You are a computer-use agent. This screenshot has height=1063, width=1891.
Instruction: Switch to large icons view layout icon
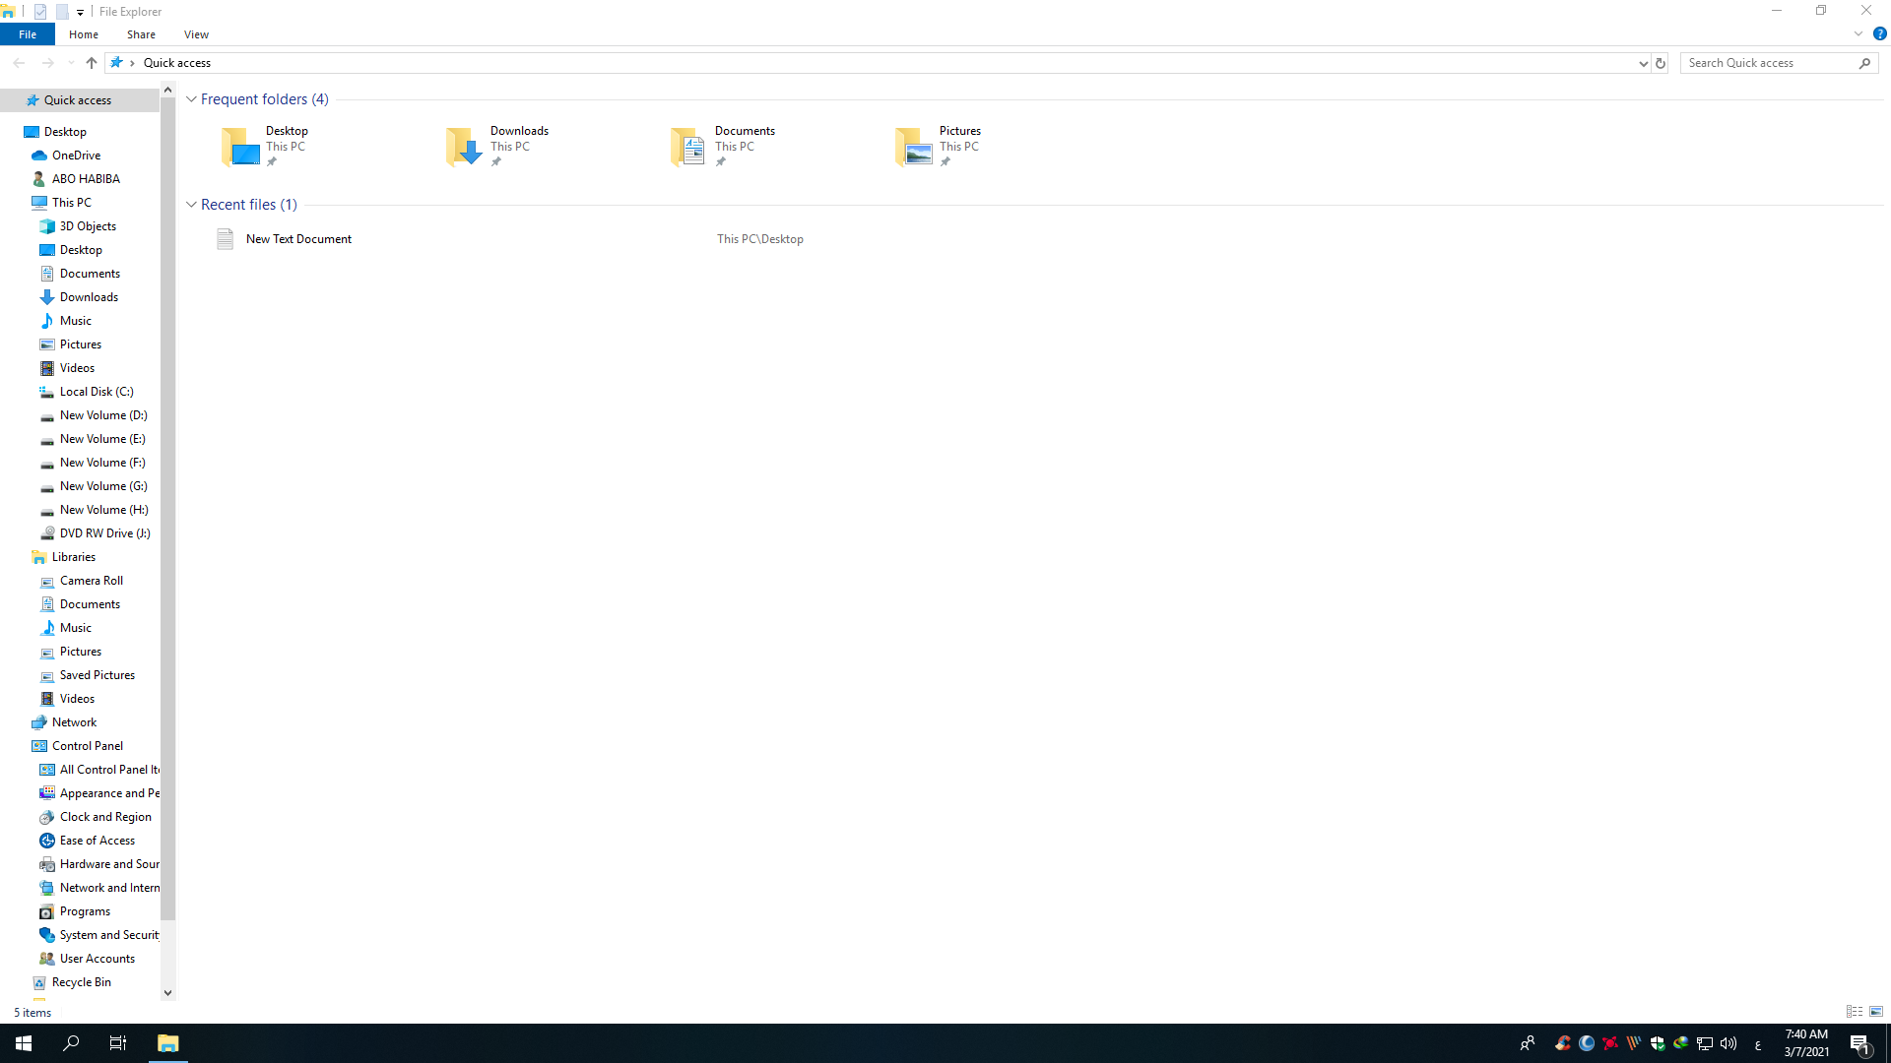point(1876,1012)
